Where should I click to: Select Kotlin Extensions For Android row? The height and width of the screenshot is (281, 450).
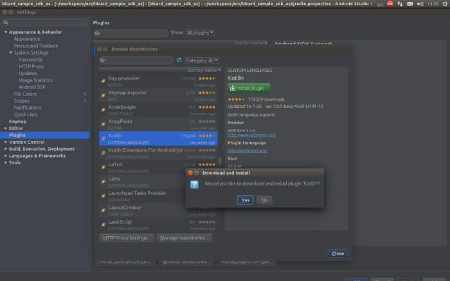(158, 153)
